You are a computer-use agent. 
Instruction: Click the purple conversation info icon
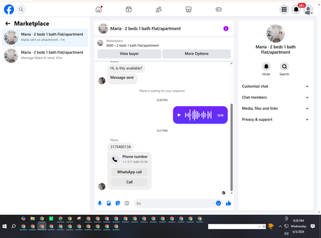[226, 28]
